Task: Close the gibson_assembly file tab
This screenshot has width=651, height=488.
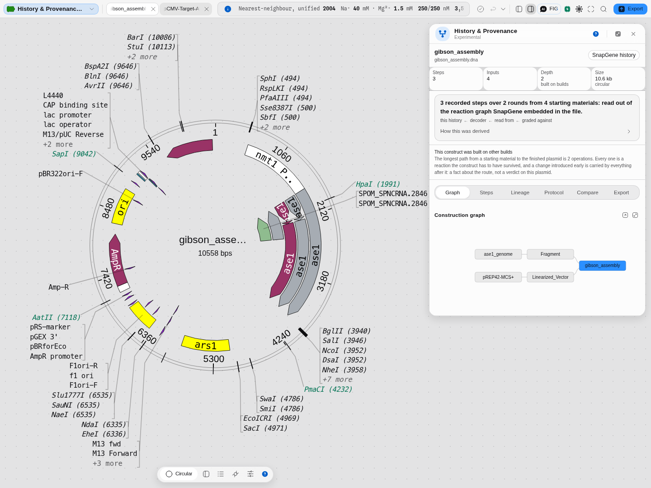Action: click(153, 9)
